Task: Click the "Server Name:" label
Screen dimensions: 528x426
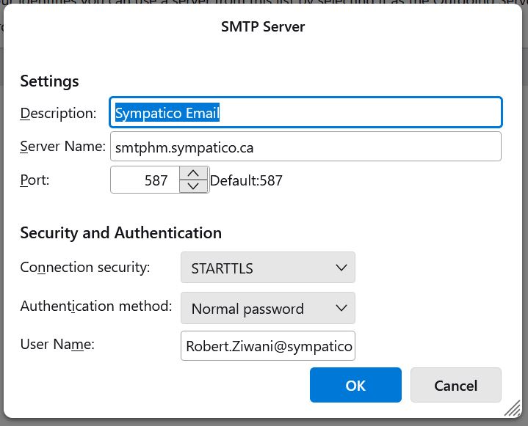Action: [63, 146]
